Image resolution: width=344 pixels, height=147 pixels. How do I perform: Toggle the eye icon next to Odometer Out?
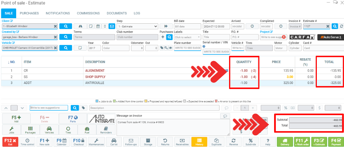[x=170, y=48]
